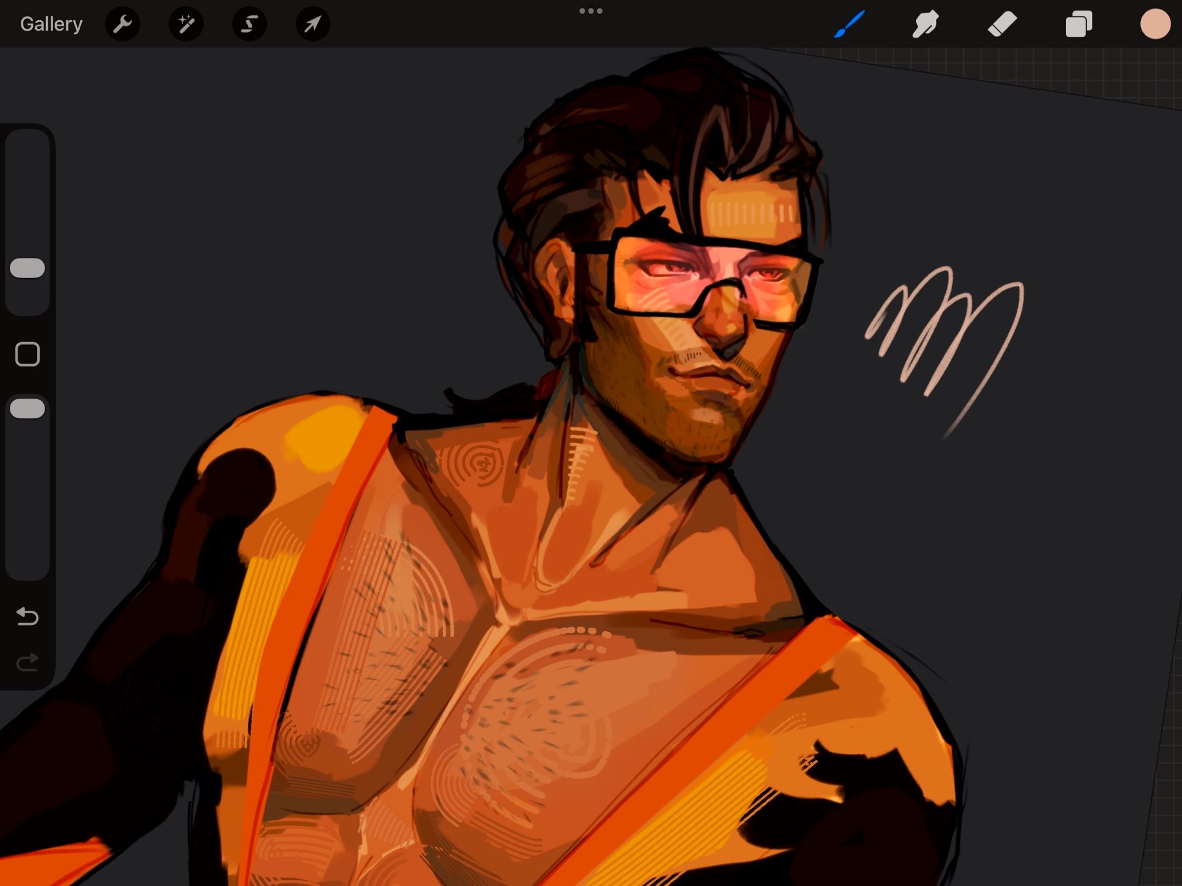Viewport: 1182px width, 886px height.
Task: Tap the multitasking three-dots at top
Action: tap(590, 11)
